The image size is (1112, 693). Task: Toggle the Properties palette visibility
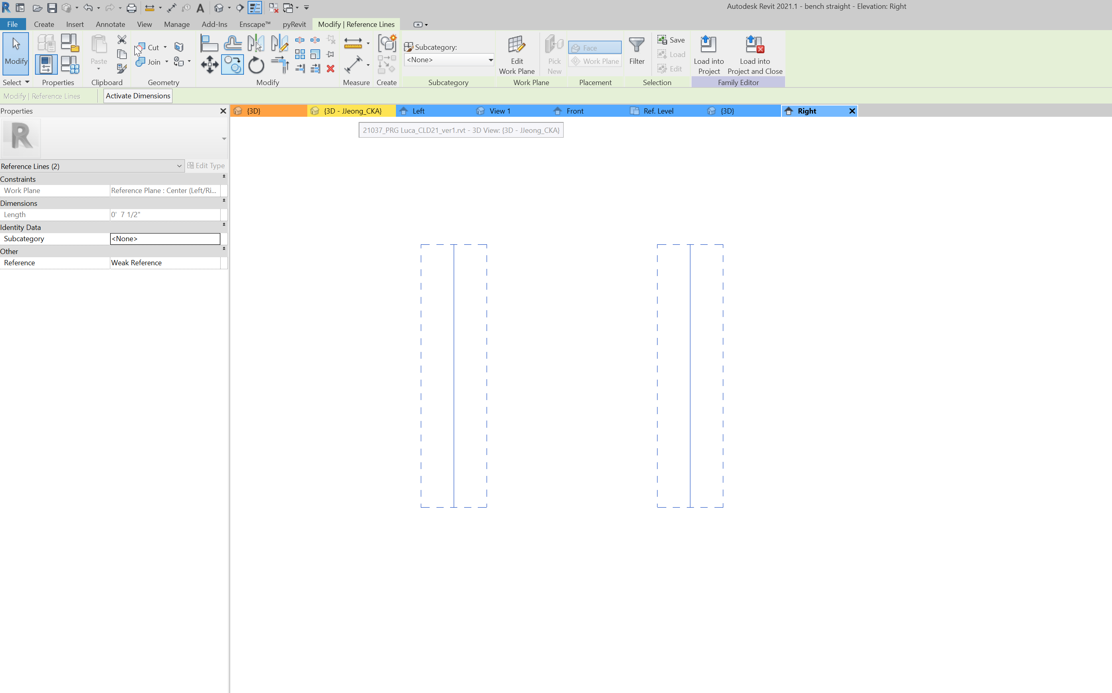45,64
